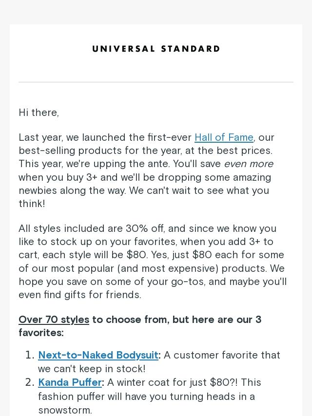Click the word 'think!' ending first paragraph

(x=32, y=204)
